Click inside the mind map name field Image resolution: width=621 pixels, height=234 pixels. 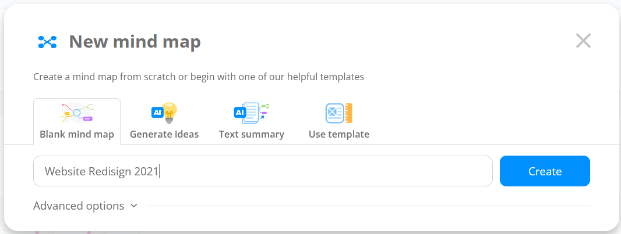[263, 171]
